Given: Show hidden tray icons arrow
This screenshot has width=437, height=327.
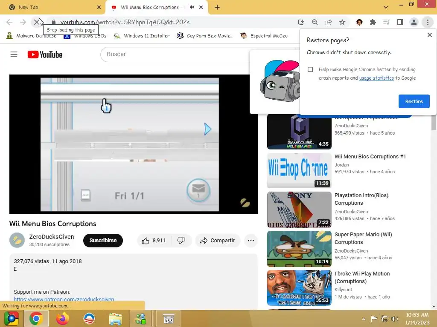Looking at the screenshot, I should (x=364, y=319).
